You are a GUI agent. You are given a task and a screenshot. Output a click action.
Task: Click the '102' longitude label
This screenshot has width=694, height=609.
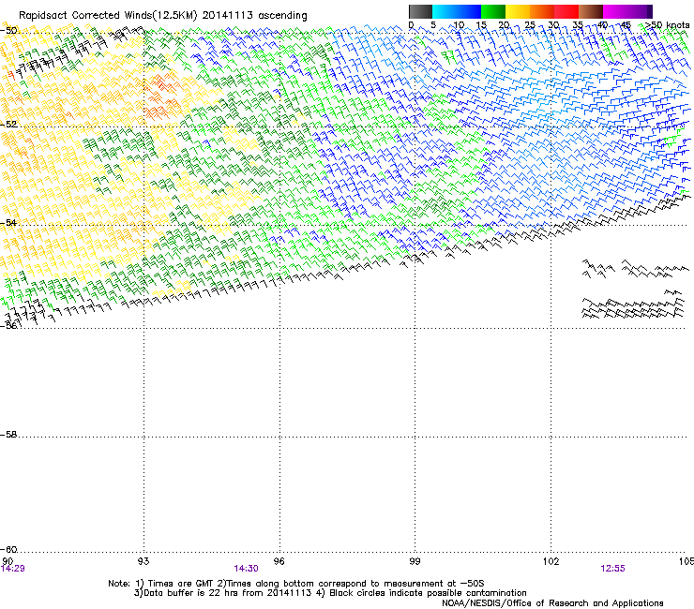pos(551,561)
